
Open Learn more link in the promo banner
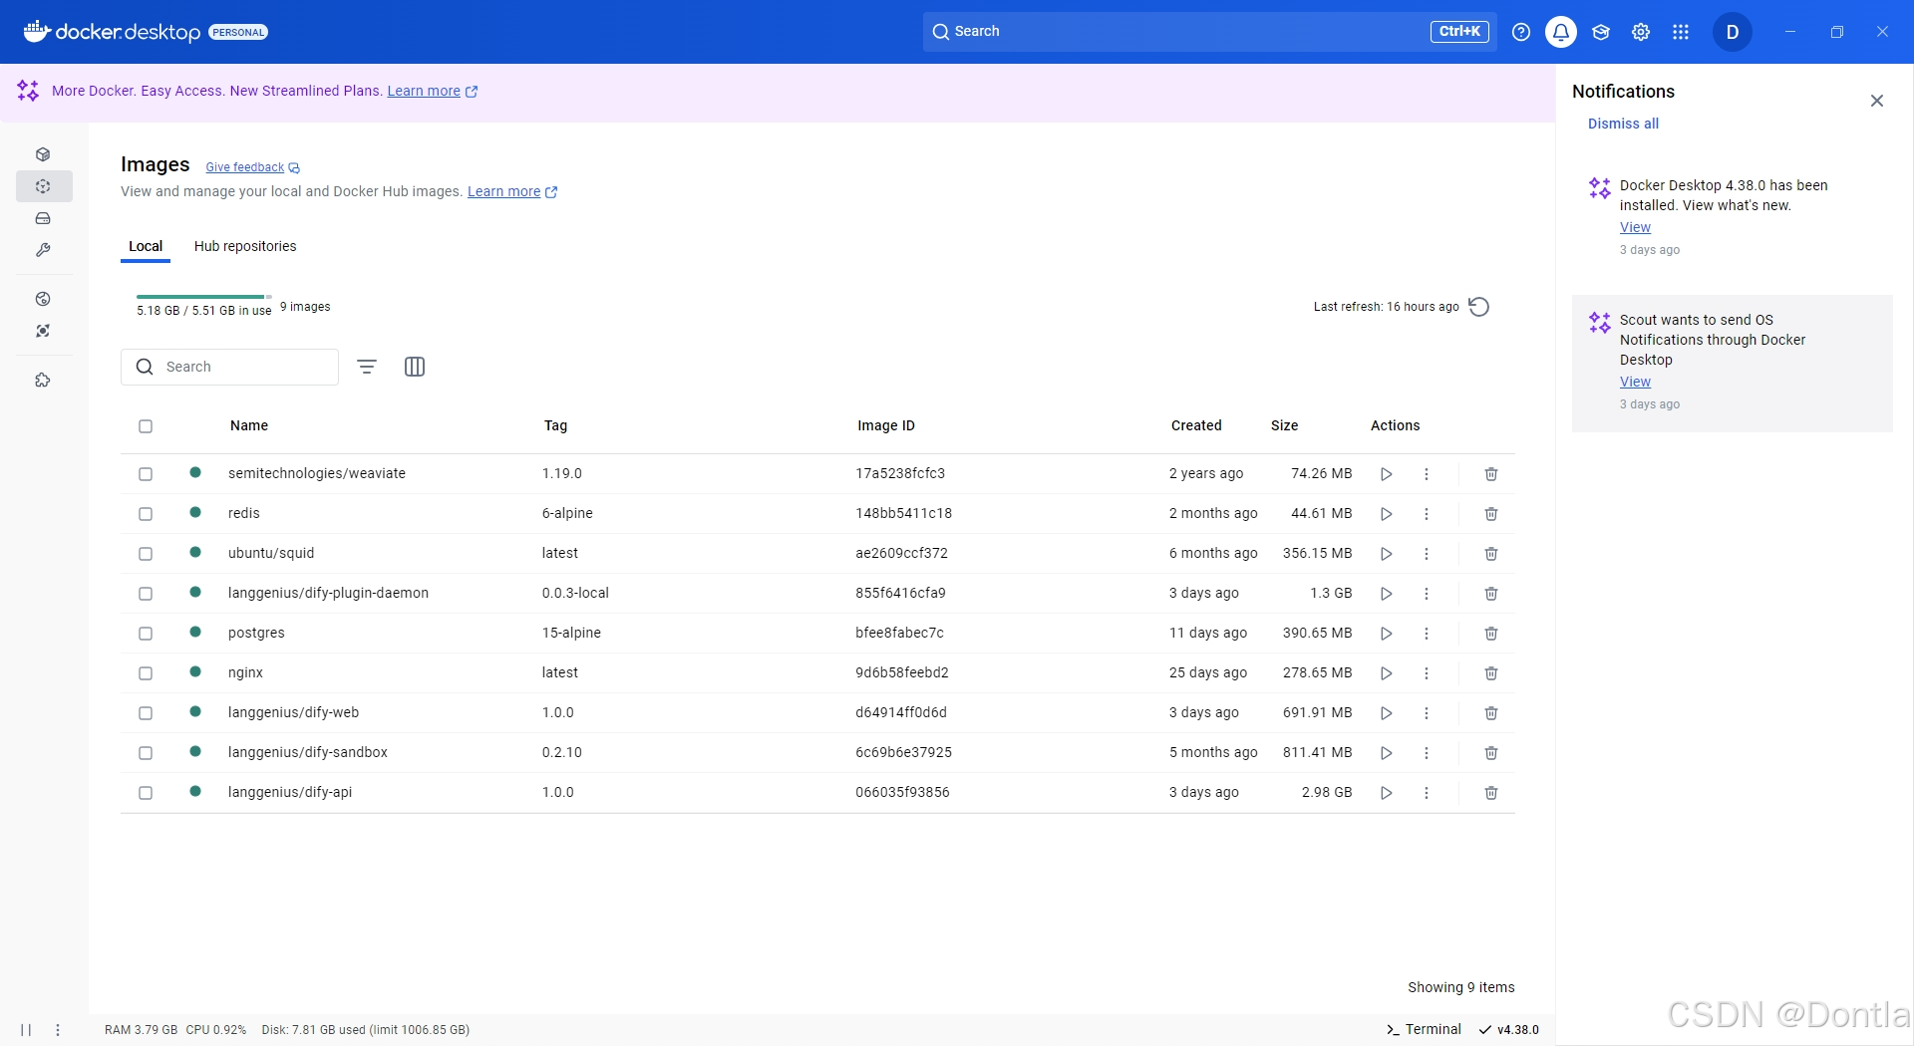click(x=432, y=91)
